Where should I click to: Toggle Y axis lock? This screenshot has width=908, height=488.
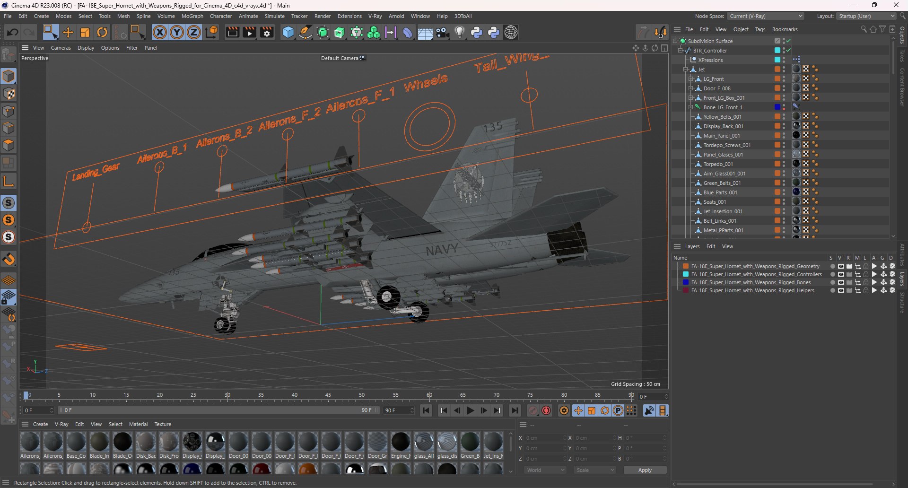177,32
